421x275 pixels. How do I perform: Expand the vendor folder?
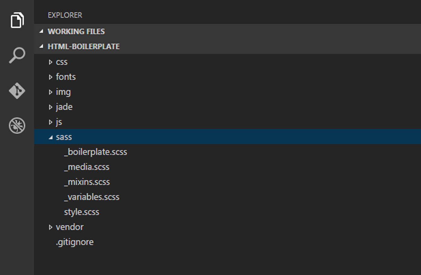[70, 227]
